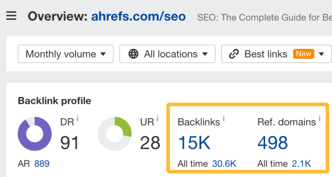The width and height of the screenshot is (332, 177).
Task: Open the 498 referring domains count
Action: pyautogui.click(x=273, y=143)
